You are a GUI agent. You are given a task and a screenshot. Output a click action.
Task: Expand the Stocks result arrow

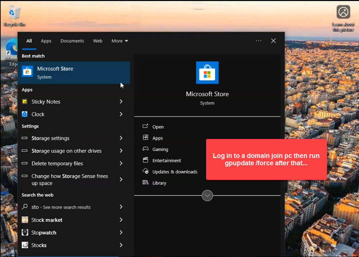pos(121,245)
